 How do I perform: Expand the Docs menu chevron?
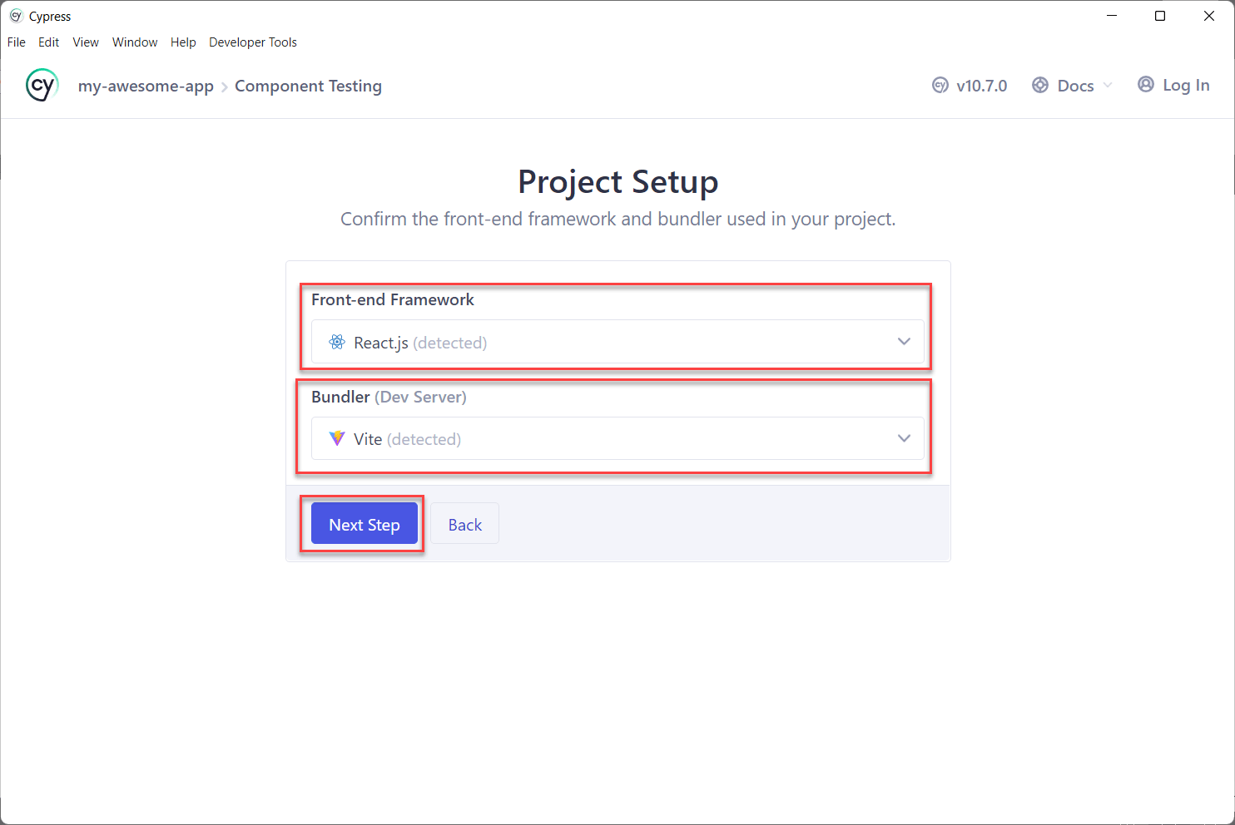[x=1108, y=86]
